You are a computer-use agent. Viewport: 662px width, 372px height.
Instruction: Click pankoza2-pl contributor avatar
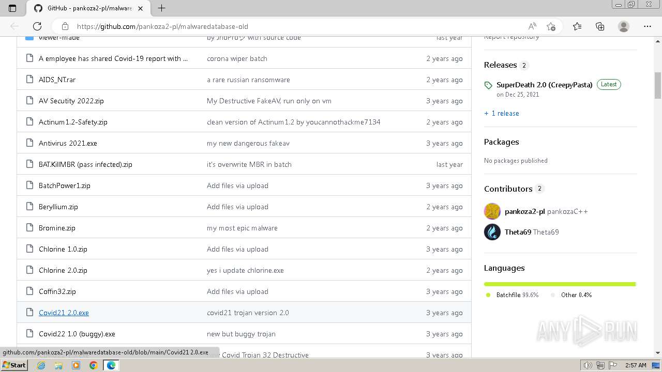tap(492, 211)
